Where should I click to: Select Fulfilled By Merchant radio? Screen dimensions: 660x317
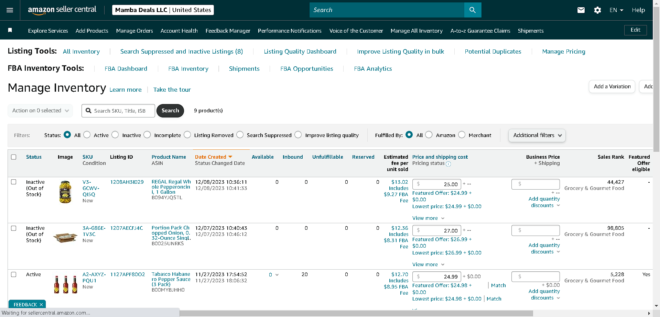point(462,135)
